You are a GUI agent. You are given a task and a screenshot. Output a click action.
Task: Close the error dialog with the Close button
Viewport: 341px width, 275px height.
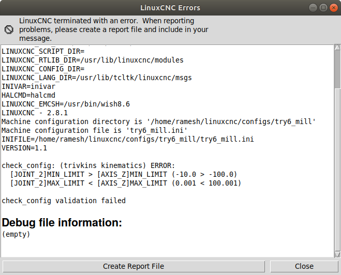tap(304, 266)
